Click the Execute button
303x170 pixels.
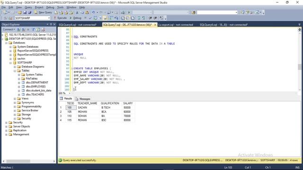pyautogui.click(x=60, y=18)
